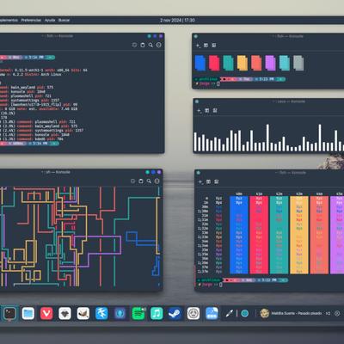This screenshot has height=344, width=344.
Task: Split view top/bottom in top-right color-icons Konsole
Action: 214,46
